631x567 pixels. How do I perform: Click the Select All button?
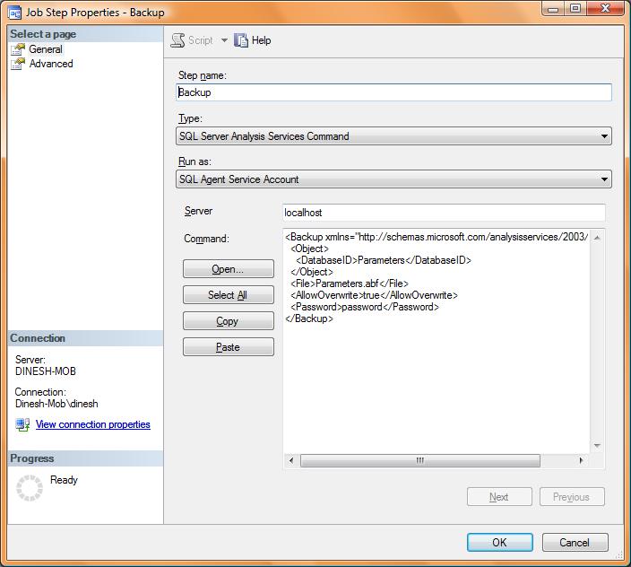pos(229,295)
